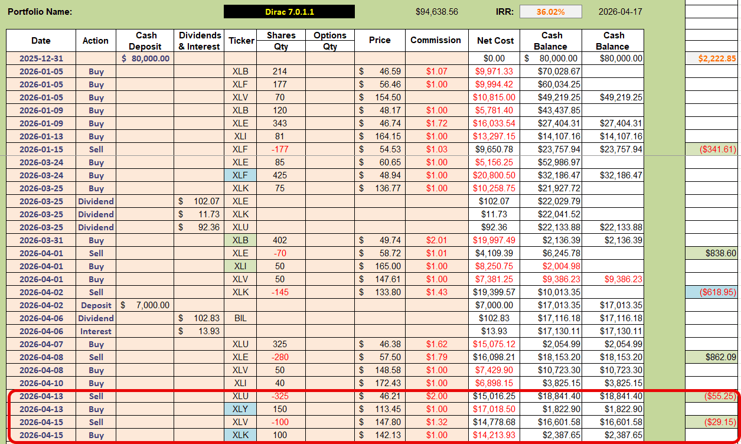Viewport: 741px width, 444px height.
Task: Click the $7,000.00 deposit amount cell
Action: [x=146, y=305]
